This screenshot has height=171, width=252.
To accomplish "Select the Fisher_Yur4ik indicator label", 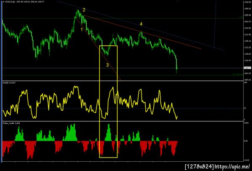I will 11,123.
